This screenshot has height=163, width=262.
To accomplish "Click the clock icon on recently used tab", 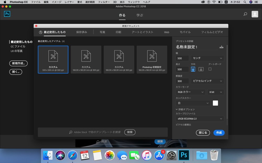I will pyautogui.click(x=41, y=32).
